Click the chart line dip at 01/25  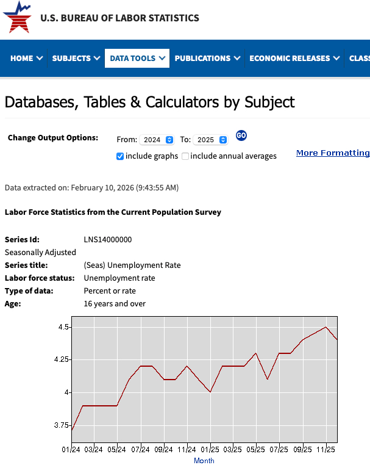point(210,392)
